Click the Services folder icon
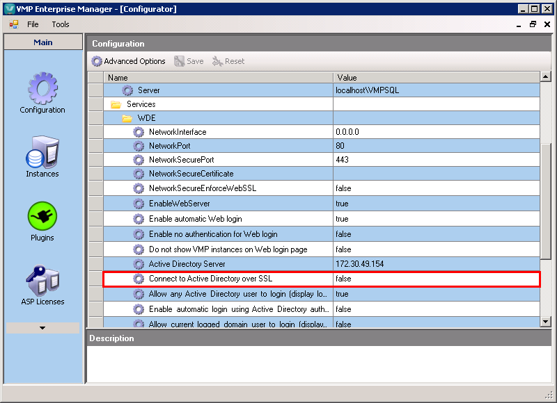Viewport: 557px width, 403px height. pyautogui.click(x=116, y=104)
